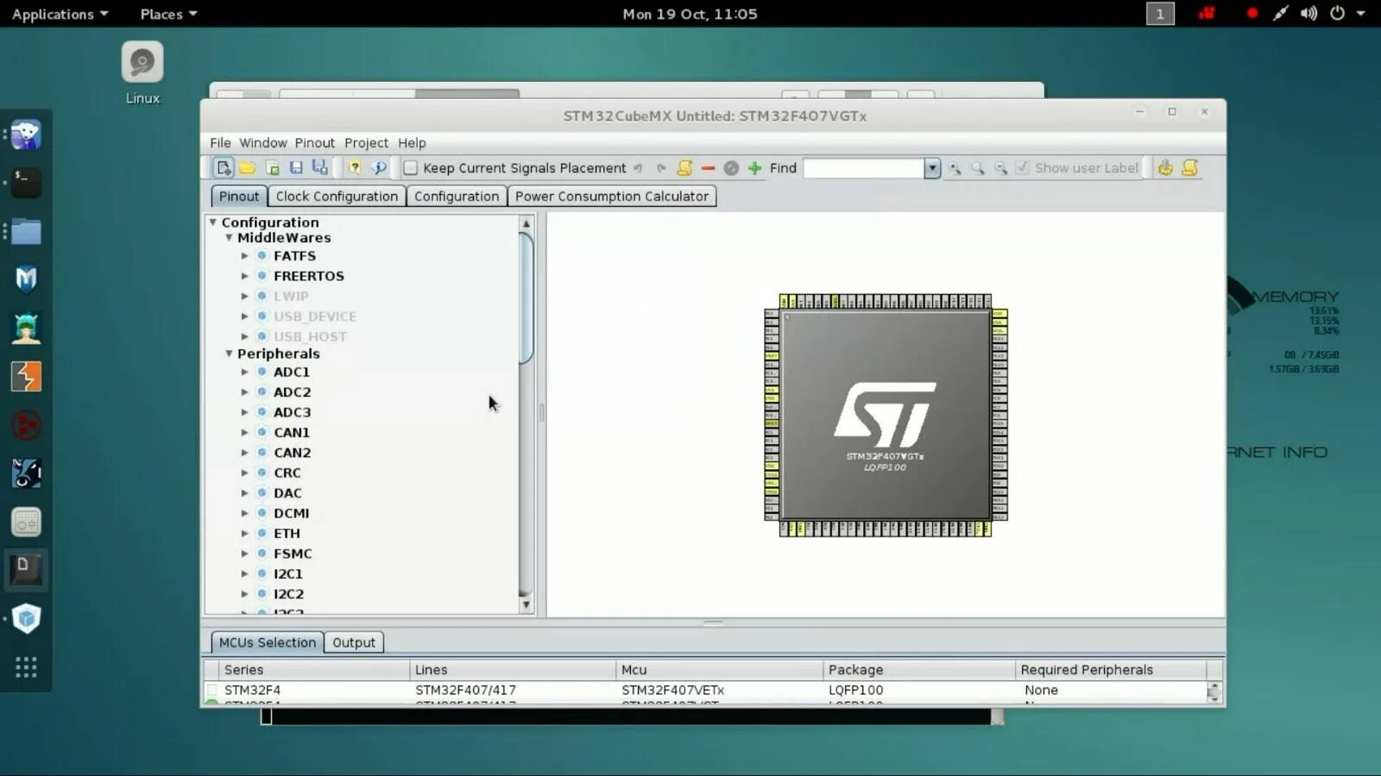The width and height of the screenshot is (1381, 776).
Task: Expand the FATFS middleware node
Action: (x=244, y=256)
